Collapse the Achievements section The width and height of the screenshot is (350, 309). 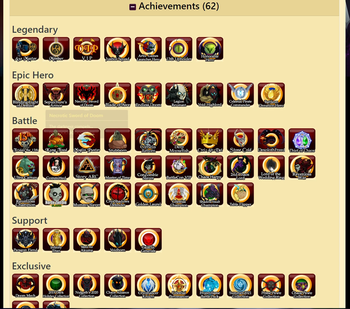click(133, 7)
